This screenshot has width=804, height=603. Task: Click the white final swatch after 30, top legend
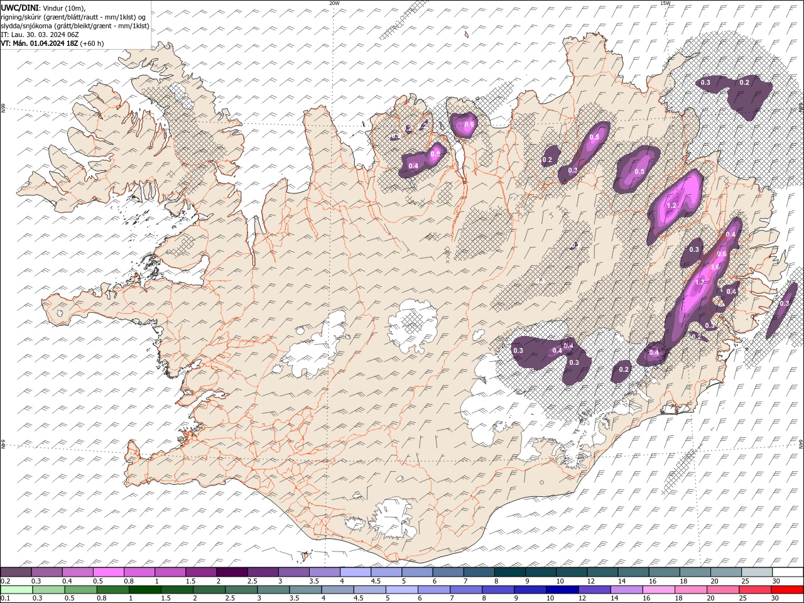pos(788,572)
